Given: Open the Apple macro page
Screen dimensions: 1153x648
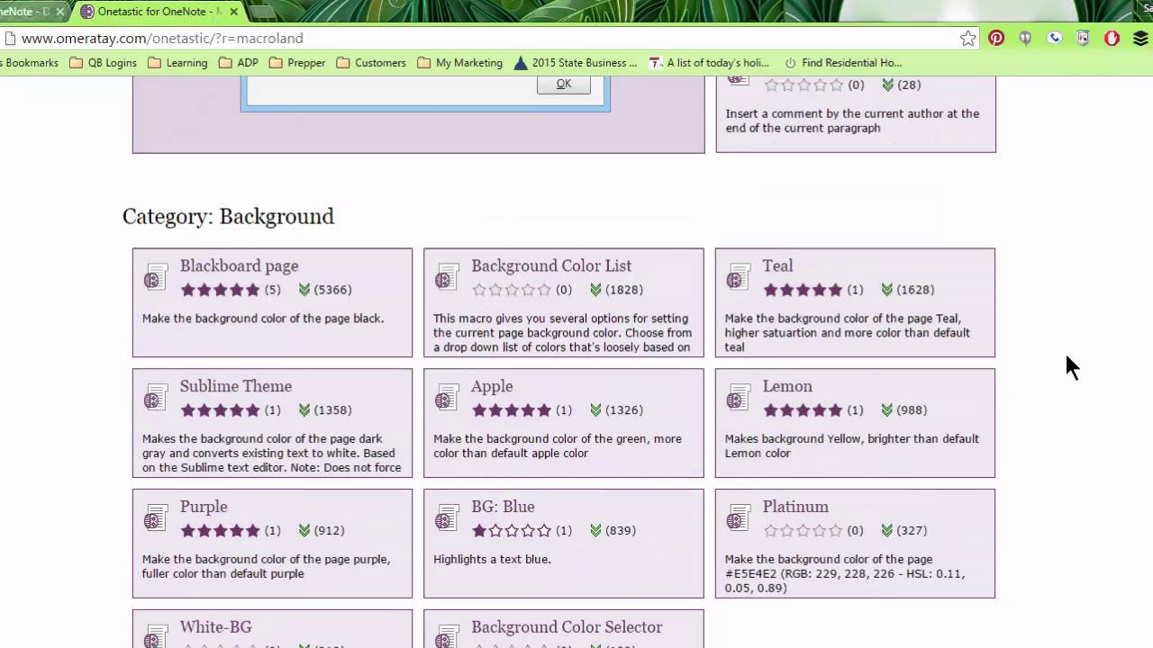Looking at the screenshot, I should coord(492,386).
